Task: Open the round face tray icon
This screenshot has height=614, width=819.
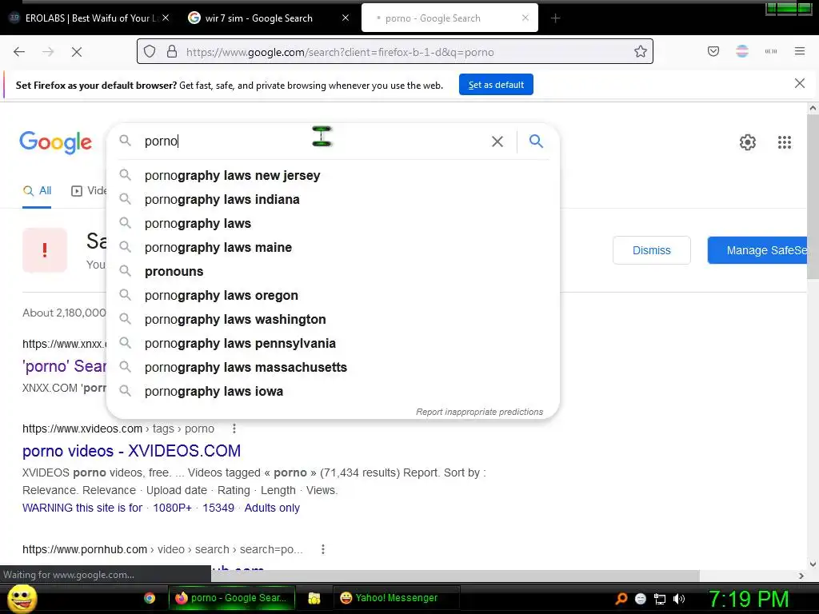Action: point(641,599)
